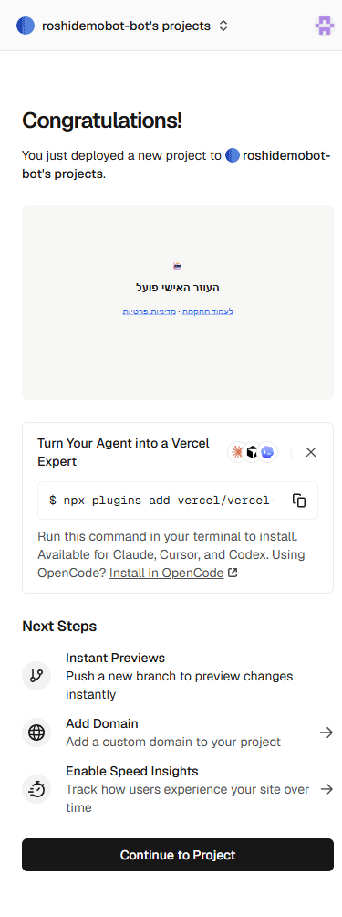
Task: Open the Install in OpenCode link
Action: [x=166, y=574]
